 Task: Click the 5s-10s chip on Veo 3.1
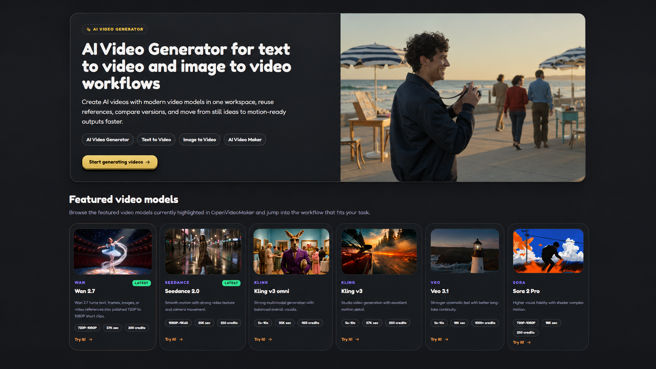point(439,323)
